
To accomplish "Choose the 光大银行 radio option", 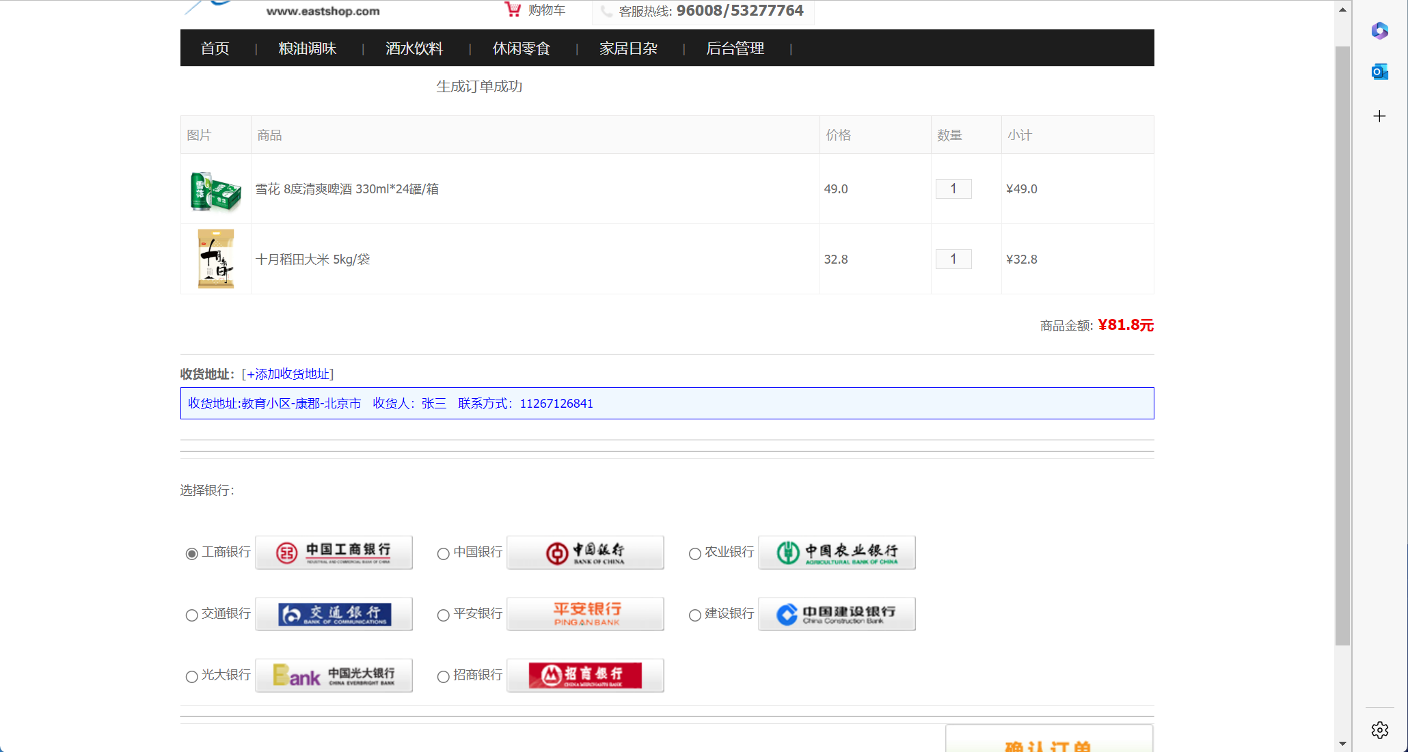I will 192,677.
